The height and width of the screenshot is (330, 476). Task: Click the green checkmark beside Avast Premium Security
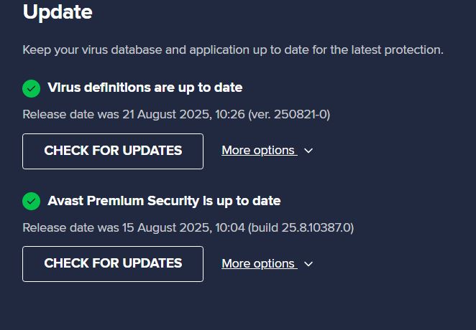click(x=31, y=202)
